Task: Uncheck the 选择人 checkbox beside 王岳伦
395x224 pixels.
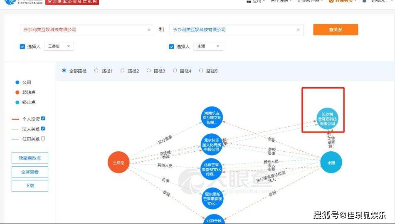Action: pos(22,47)
